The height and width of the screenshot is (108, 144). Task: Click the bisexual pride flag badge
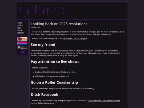click(x=22, y=43)
